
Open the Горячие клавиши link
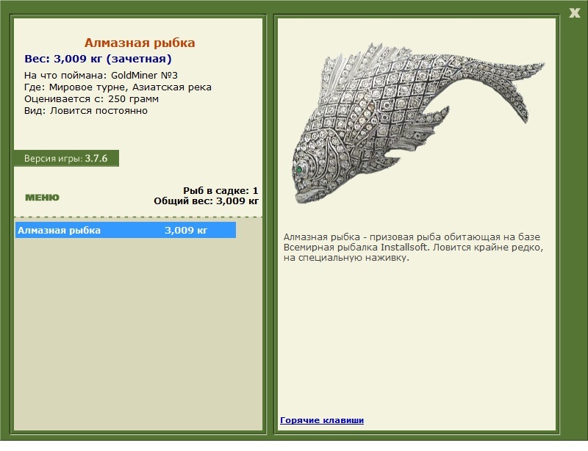coord(322,420)
